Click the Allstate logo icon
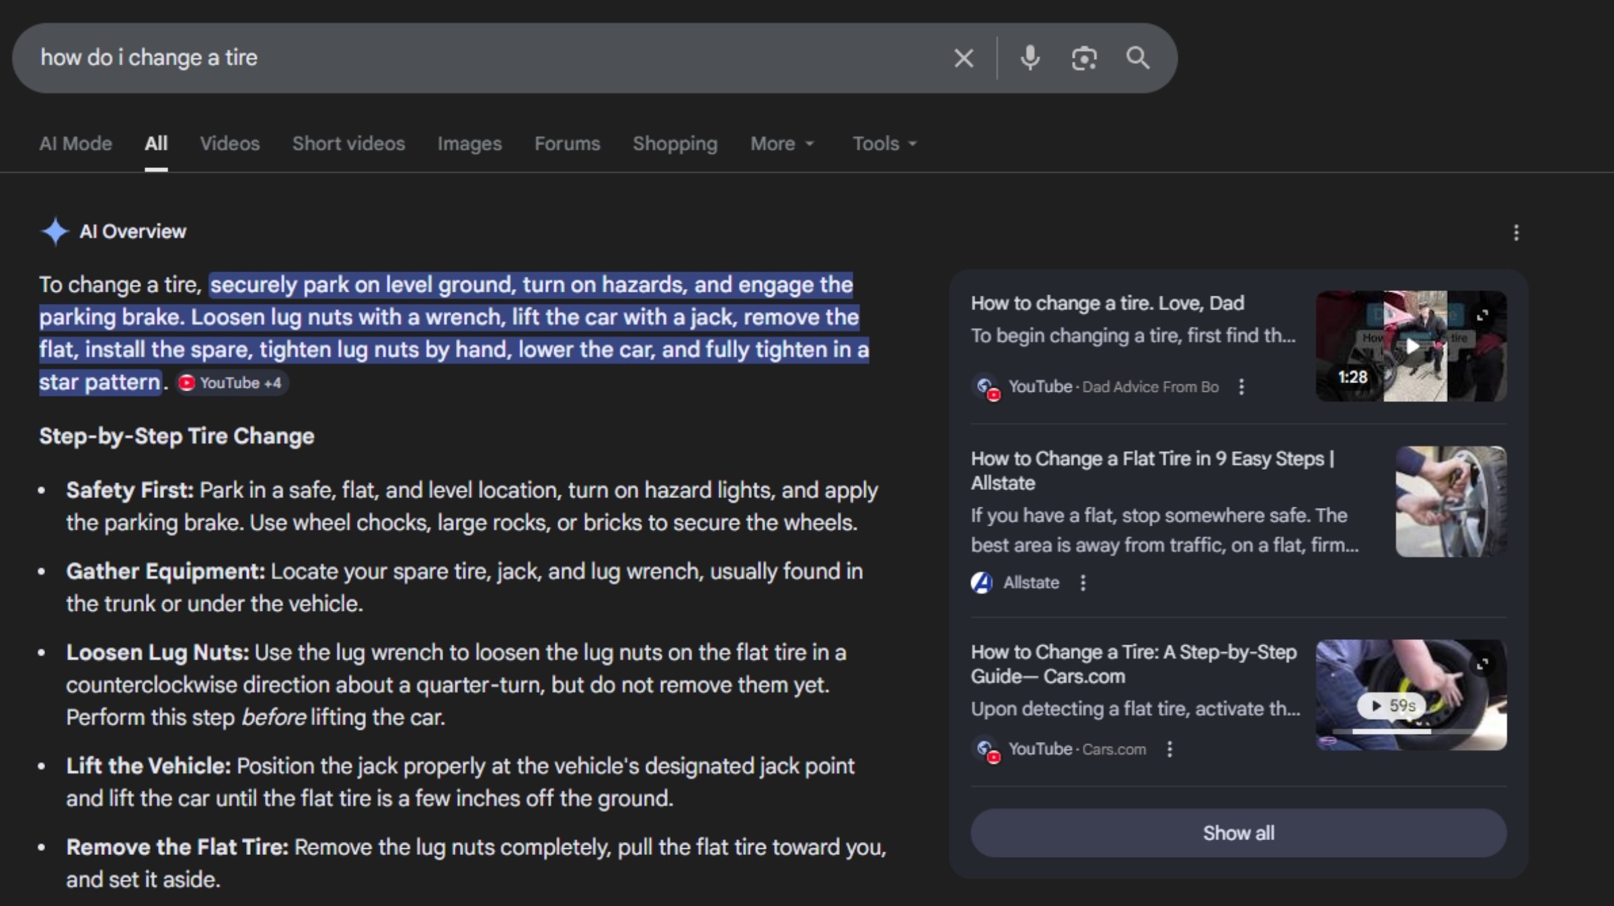Screen dimensions: 1614x906 tap(982, 583)
